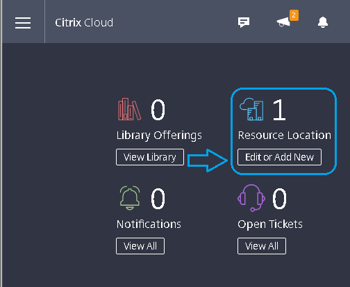The height and width of the screenshot is (287, 350).
Task: Click View All under Notifications
Action: click(x=140, y=246)
